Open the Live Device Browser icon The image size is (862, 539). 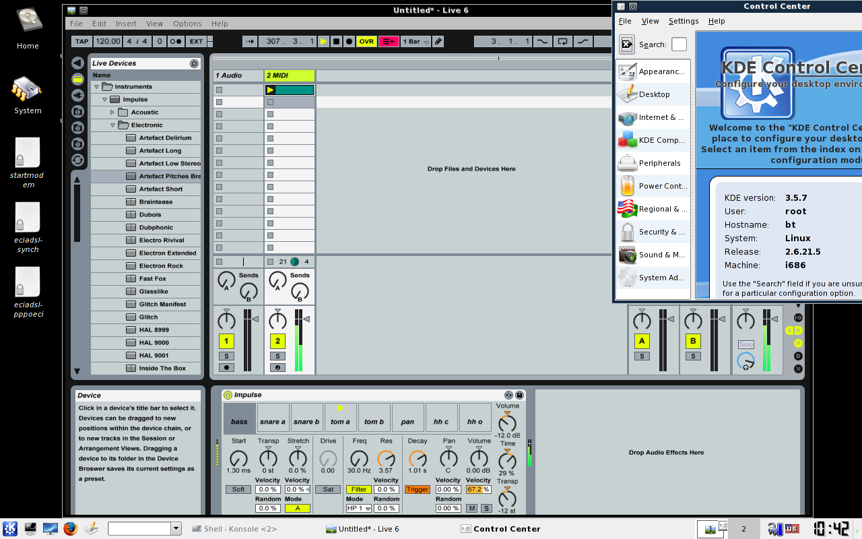(77, 79)
